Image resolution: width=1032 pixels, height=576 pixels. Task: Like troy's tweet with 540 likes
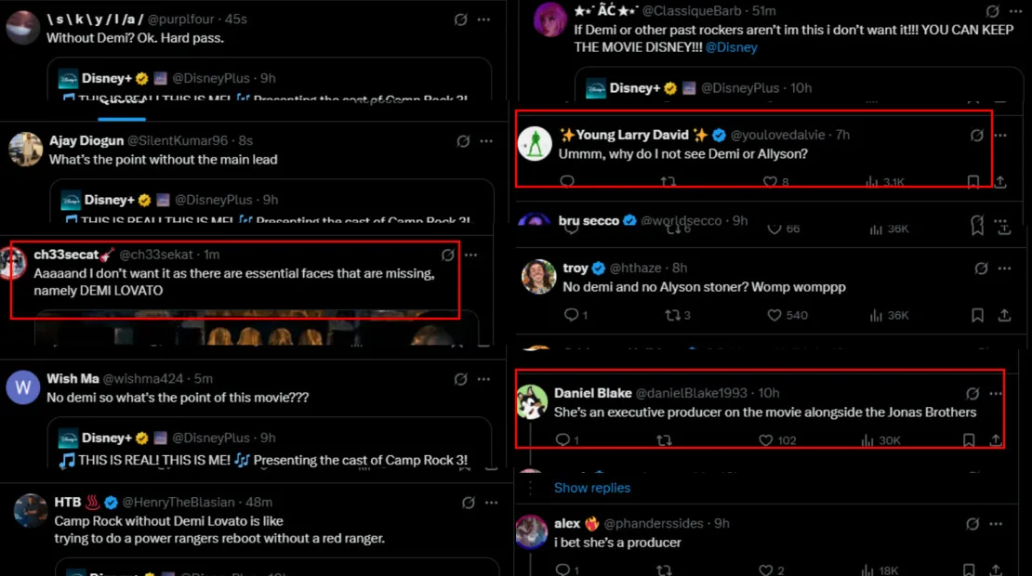point(774,316)
